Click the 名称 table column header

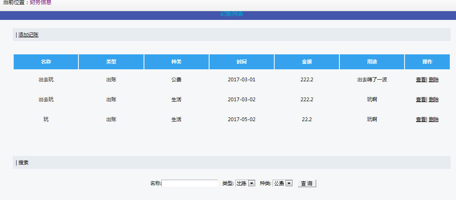pyautogui.click(x=46, y=62)
